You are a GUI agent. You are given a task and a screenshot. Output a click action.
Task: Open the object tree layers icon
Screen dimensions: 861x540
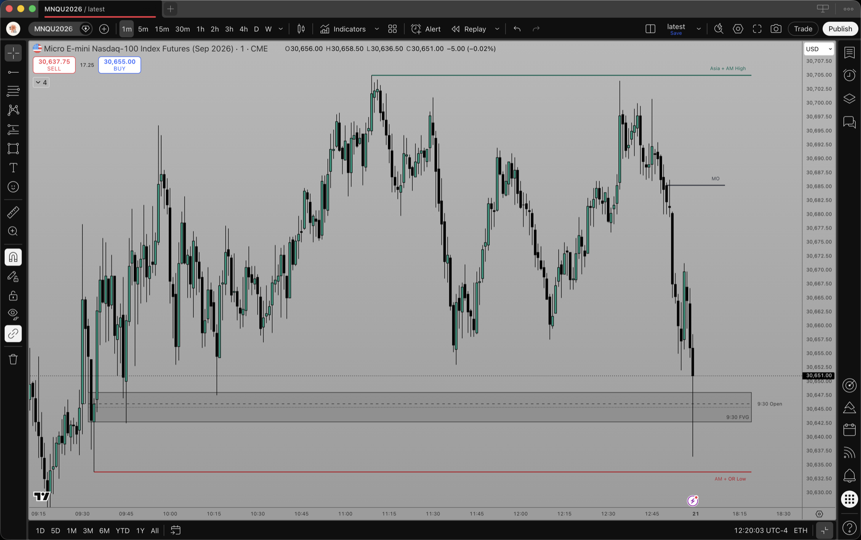[x=850, y=99]
